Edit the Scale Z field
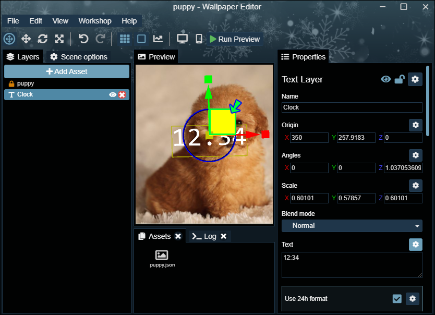 pos(403,198)
